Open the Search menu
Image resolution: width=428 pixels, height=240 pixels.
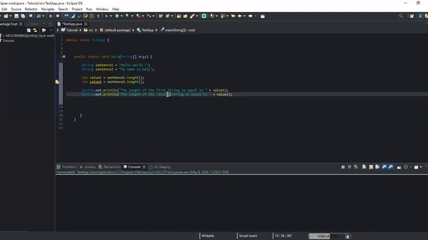tap(63, 9)
